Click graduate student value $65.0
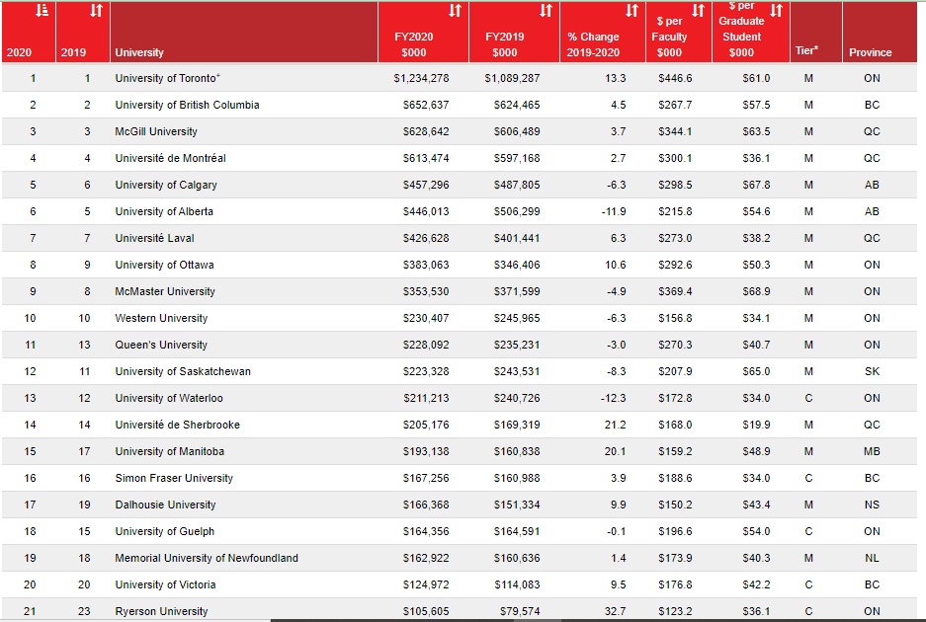 [x=756, y=371]
